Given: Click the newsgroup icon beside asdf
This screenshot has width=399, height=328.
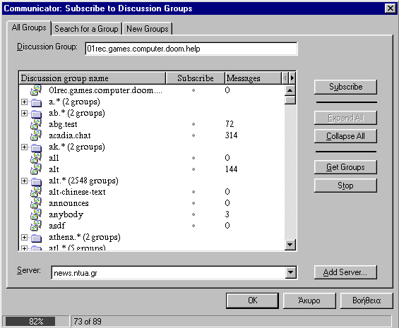Looking at the screenshot, I should (x=36, y=225).
